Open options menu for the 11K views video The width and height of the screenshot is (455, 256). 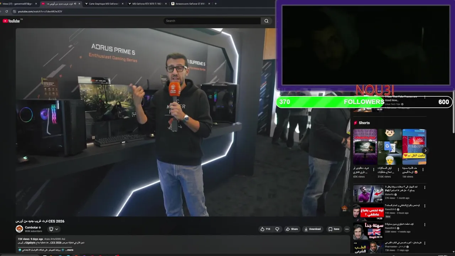pos(424,206)
